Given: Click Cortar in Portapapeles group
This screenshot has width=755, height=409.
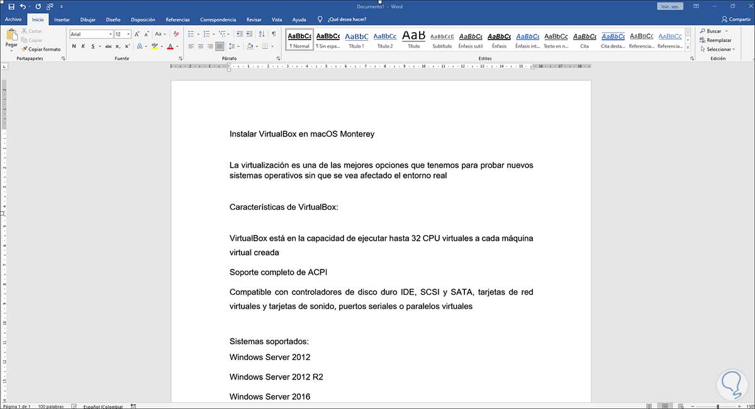Looking at the screenshot, I should [x=32, y=31].
